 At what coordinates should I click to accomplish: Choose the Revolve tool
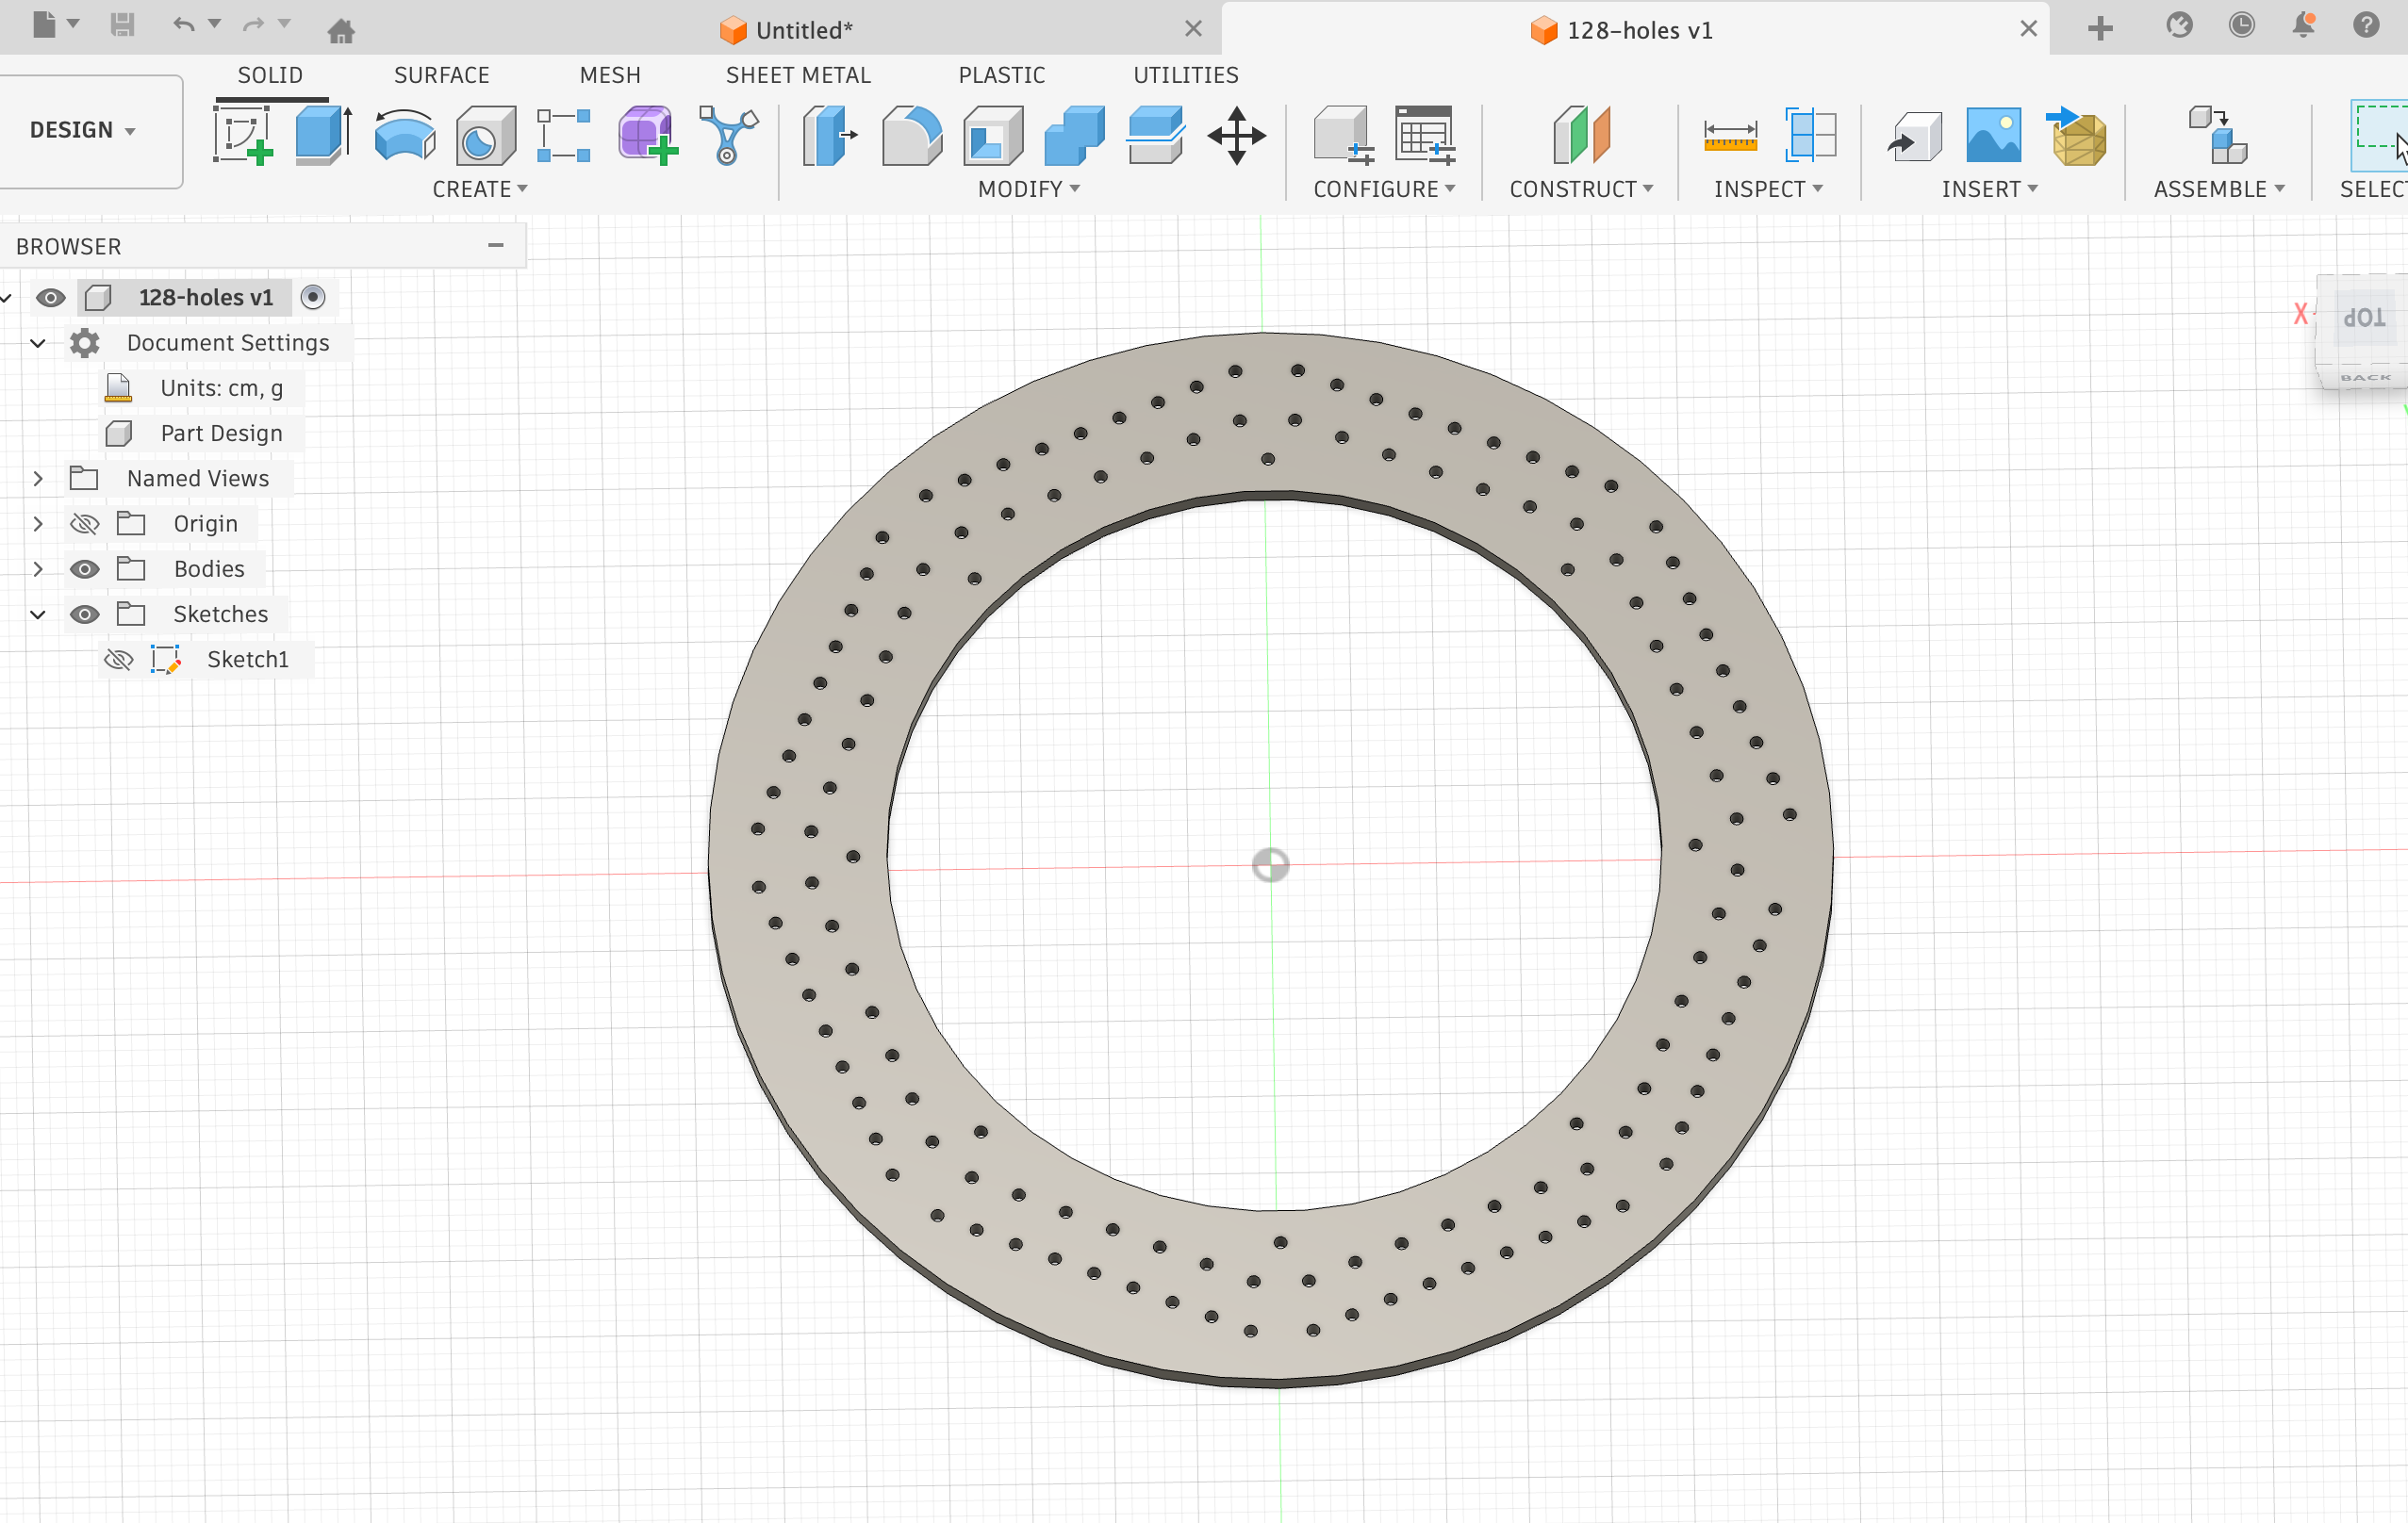click(x=404, y=135)
